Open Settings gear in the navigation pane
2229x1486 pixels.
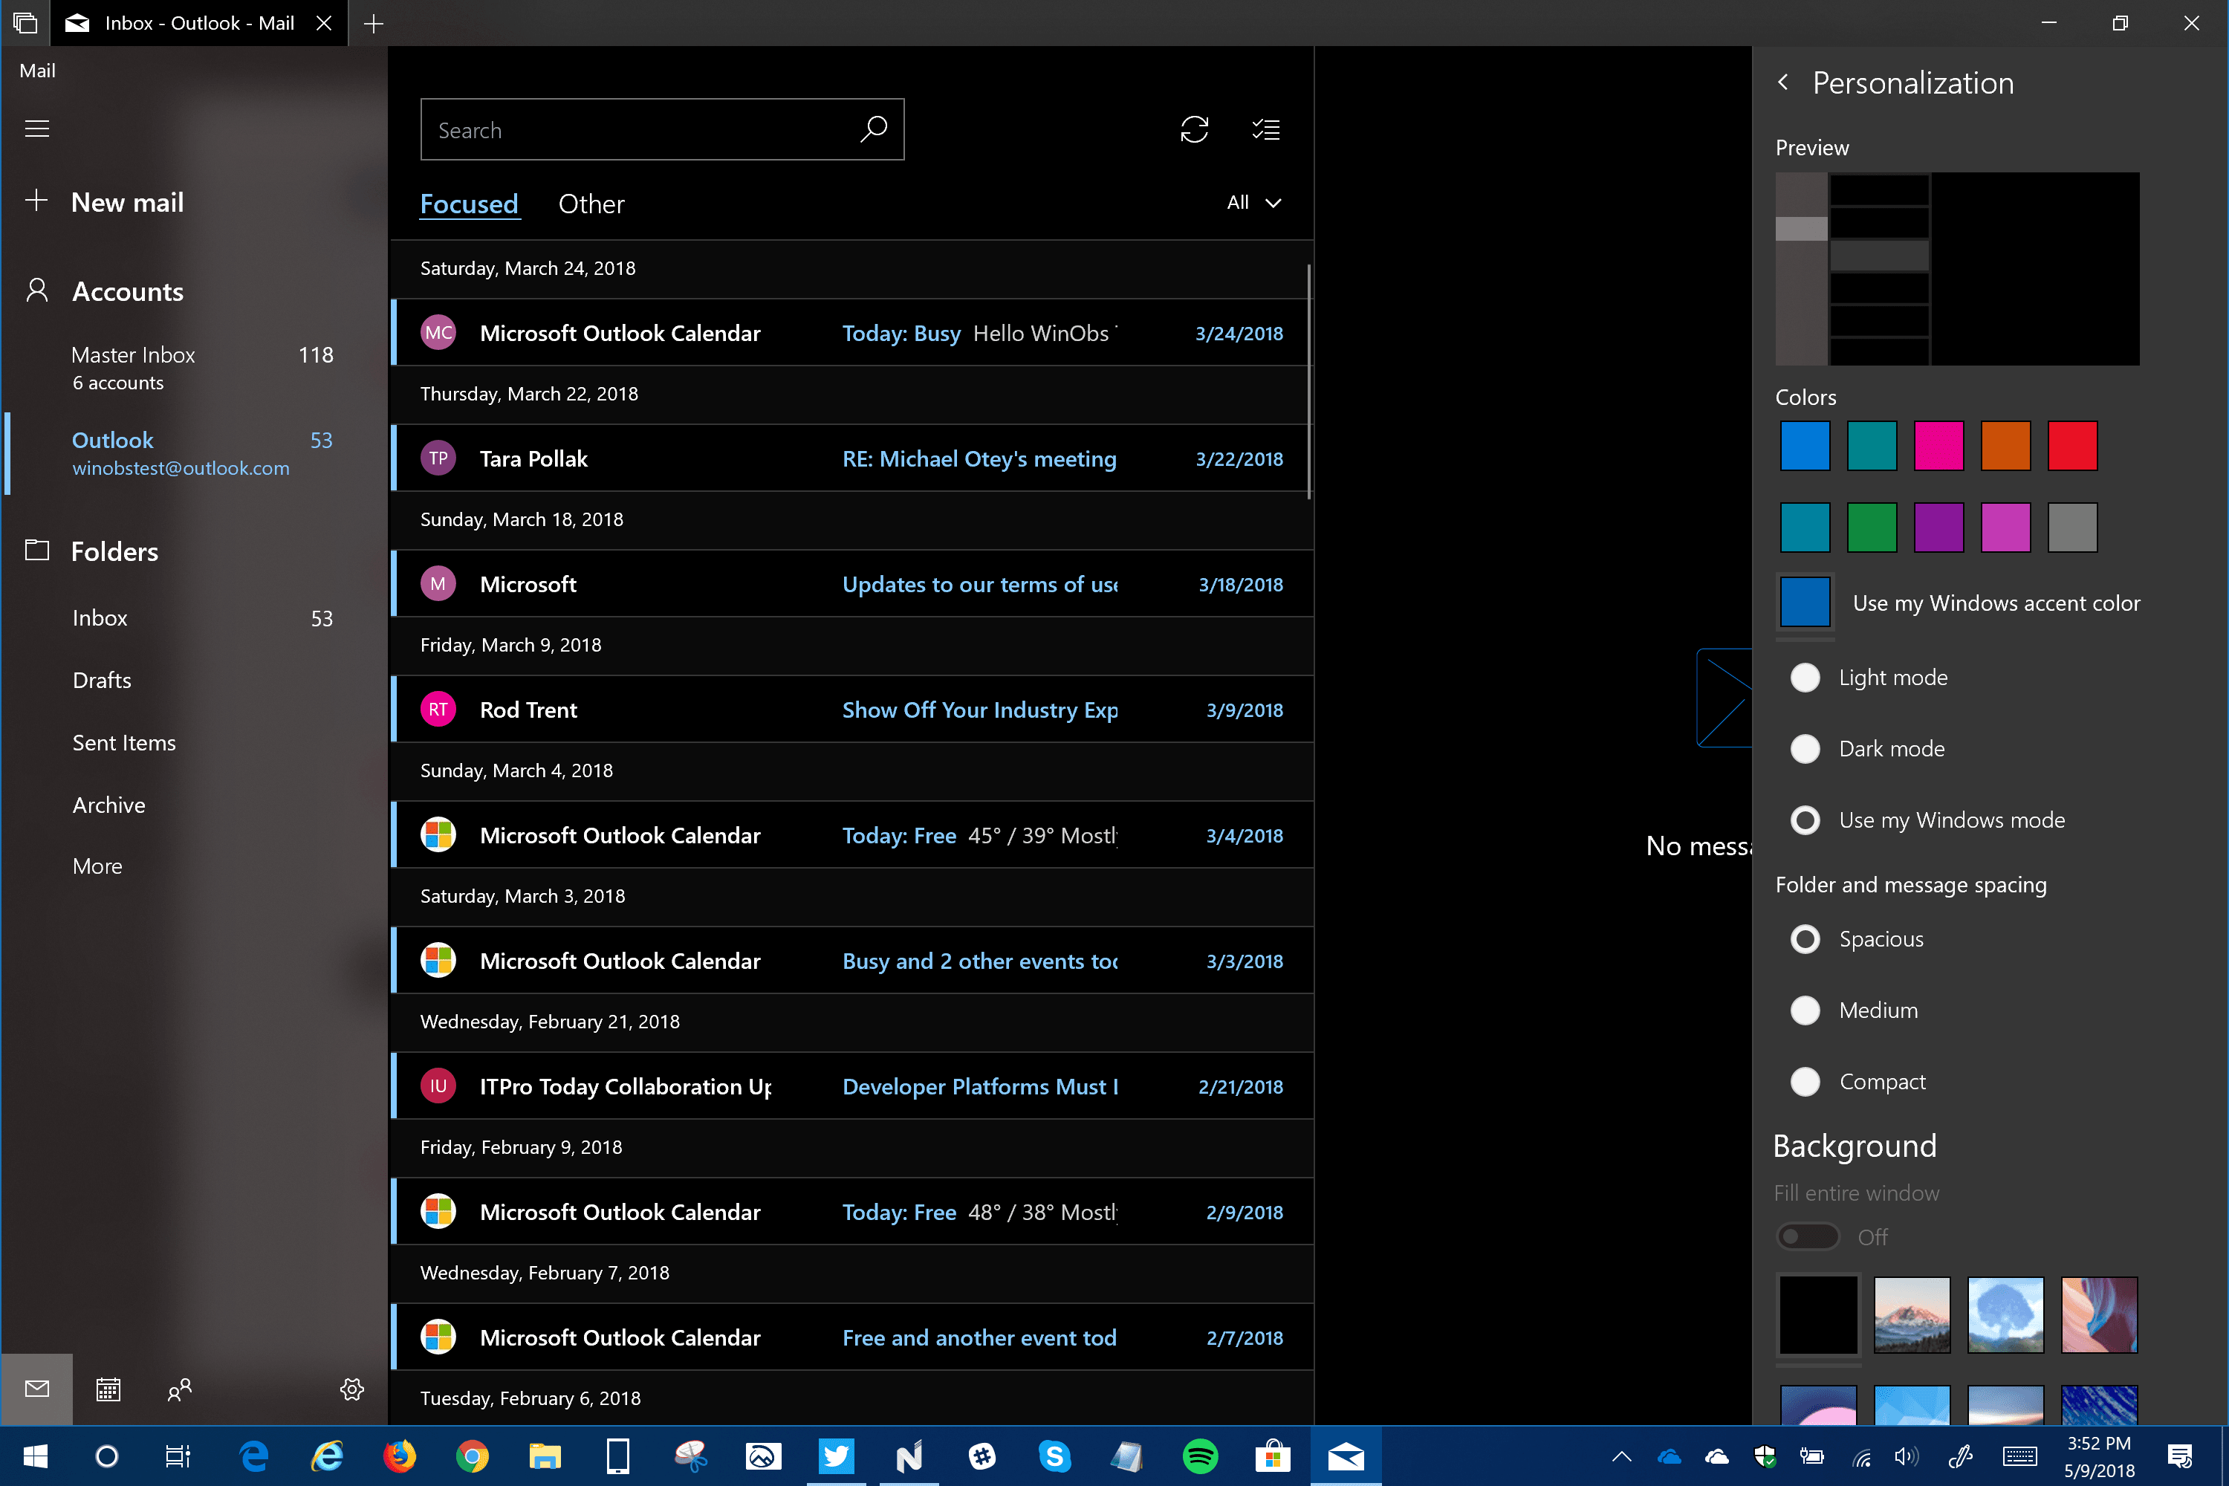351,1389
